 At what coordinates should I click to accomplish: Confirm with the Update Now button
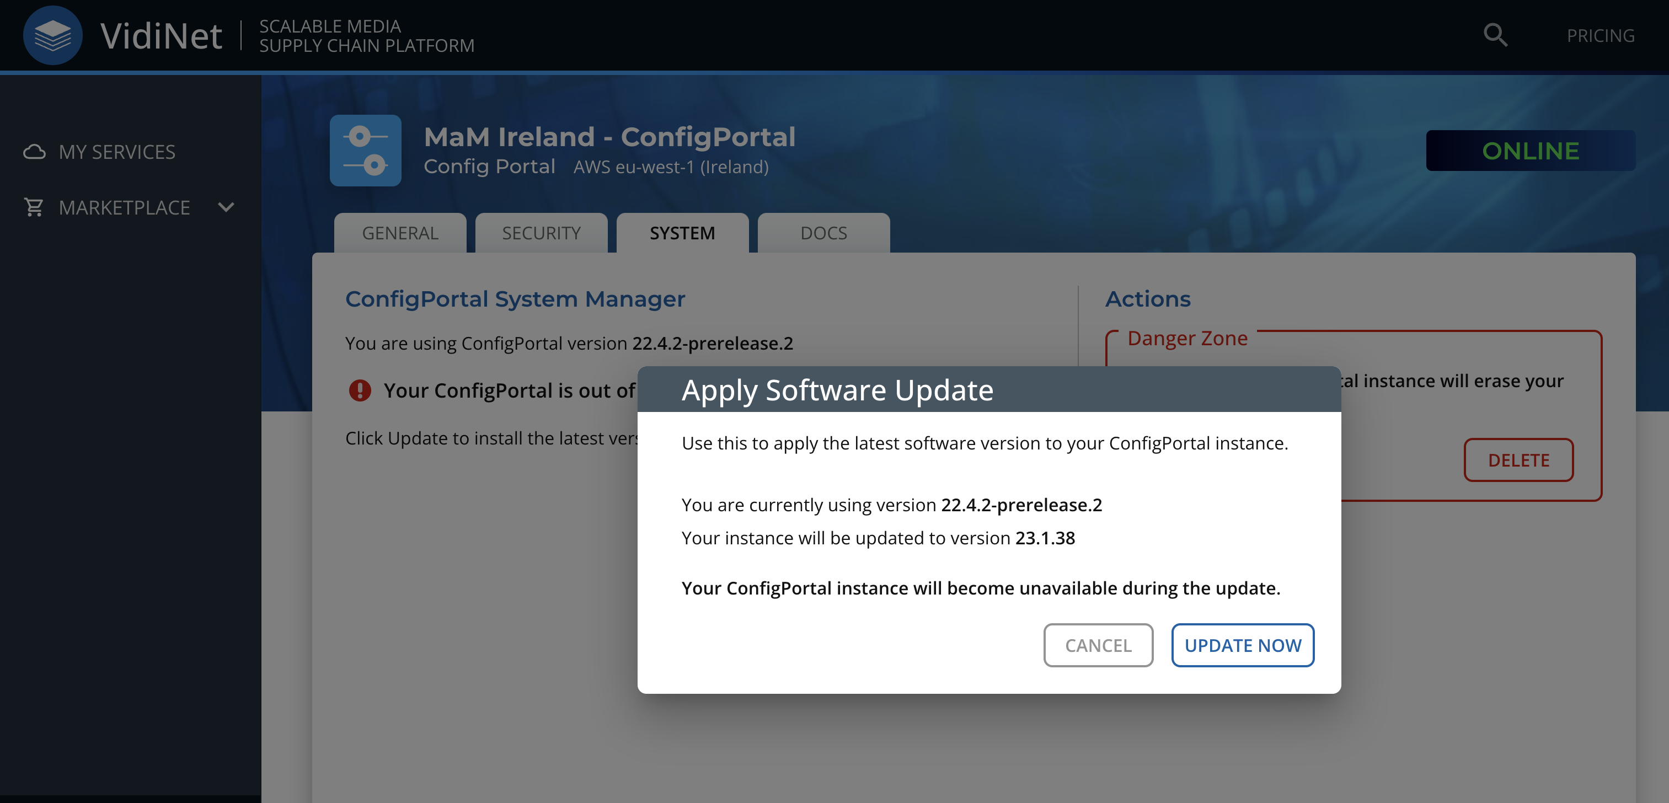pyautogui.click(x=1242, y=645)
